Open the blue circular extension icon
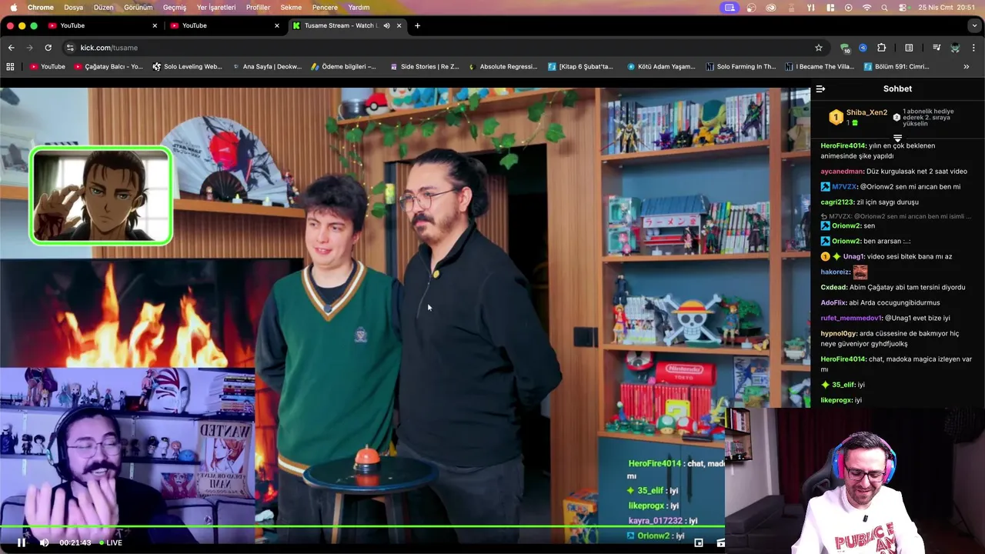This screenshot has width=985, height=554. coord(863,48)
